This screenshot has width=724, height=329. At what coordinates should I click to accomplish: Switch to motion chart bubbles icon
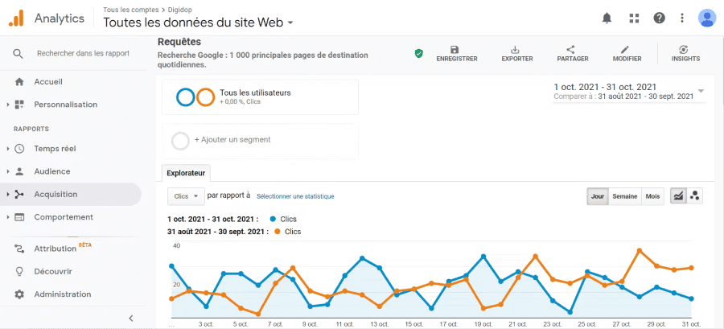click(694, 196)
